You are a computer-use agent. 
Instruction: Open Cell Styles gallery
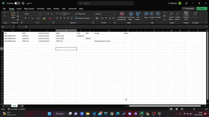(138, 16)
